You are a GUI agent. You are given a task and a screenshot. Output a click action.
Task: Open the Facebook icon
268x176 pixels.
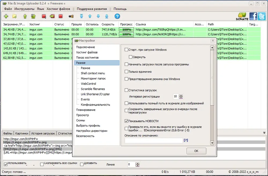(x=253, y=16)
